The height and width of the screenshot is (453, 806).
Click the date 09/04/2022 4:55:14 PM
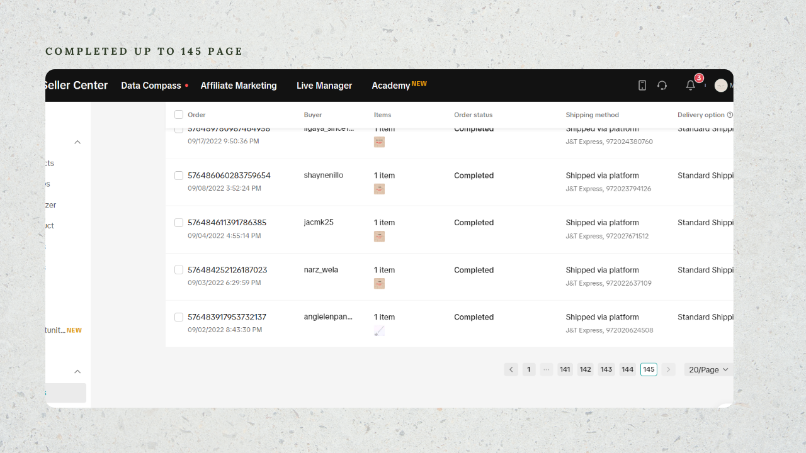(224, 236)
